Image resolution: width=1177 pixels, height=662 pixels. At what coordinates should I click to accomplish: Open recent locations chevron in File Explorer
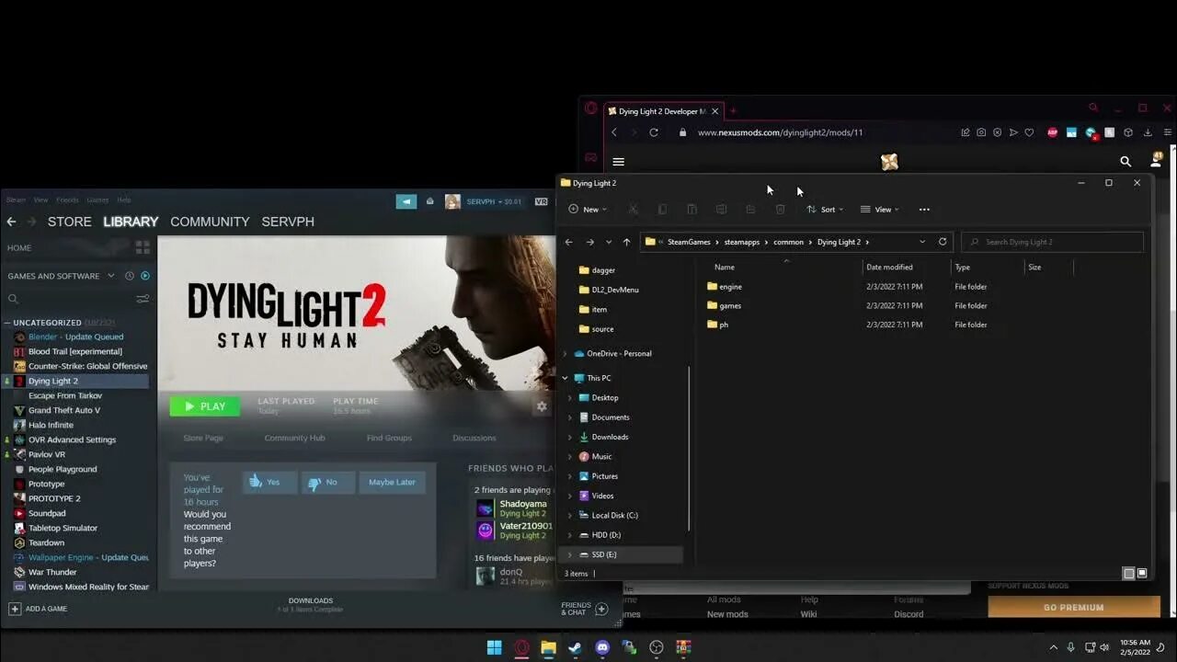pyautogui.click(x=609, y=242)
